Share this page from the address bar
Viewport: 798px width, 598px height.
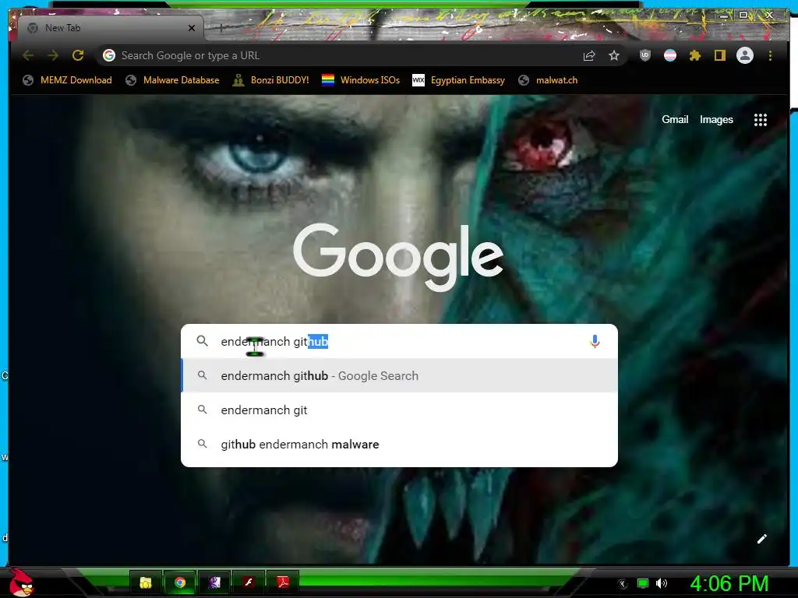589,55
